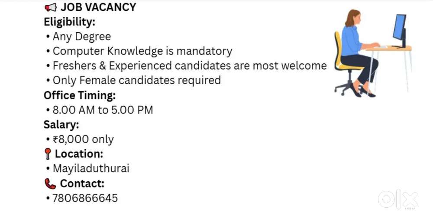Click the 'Freshers & Experienced candidates' line
Image resolution: width=433 pixels, height=224 pixels.
point(189,66)
